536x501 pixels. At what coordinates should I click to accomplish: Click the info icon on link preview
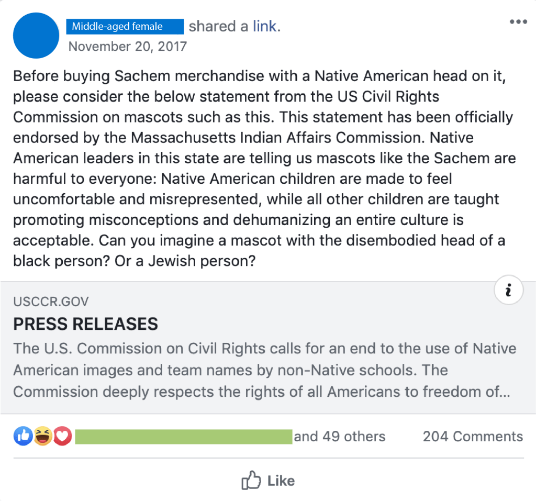508,290
